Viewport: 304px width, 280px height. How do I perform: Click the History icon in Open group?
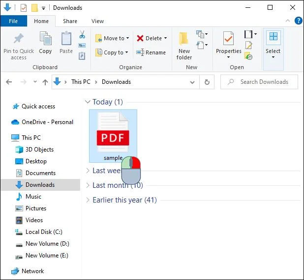point(248,56)
